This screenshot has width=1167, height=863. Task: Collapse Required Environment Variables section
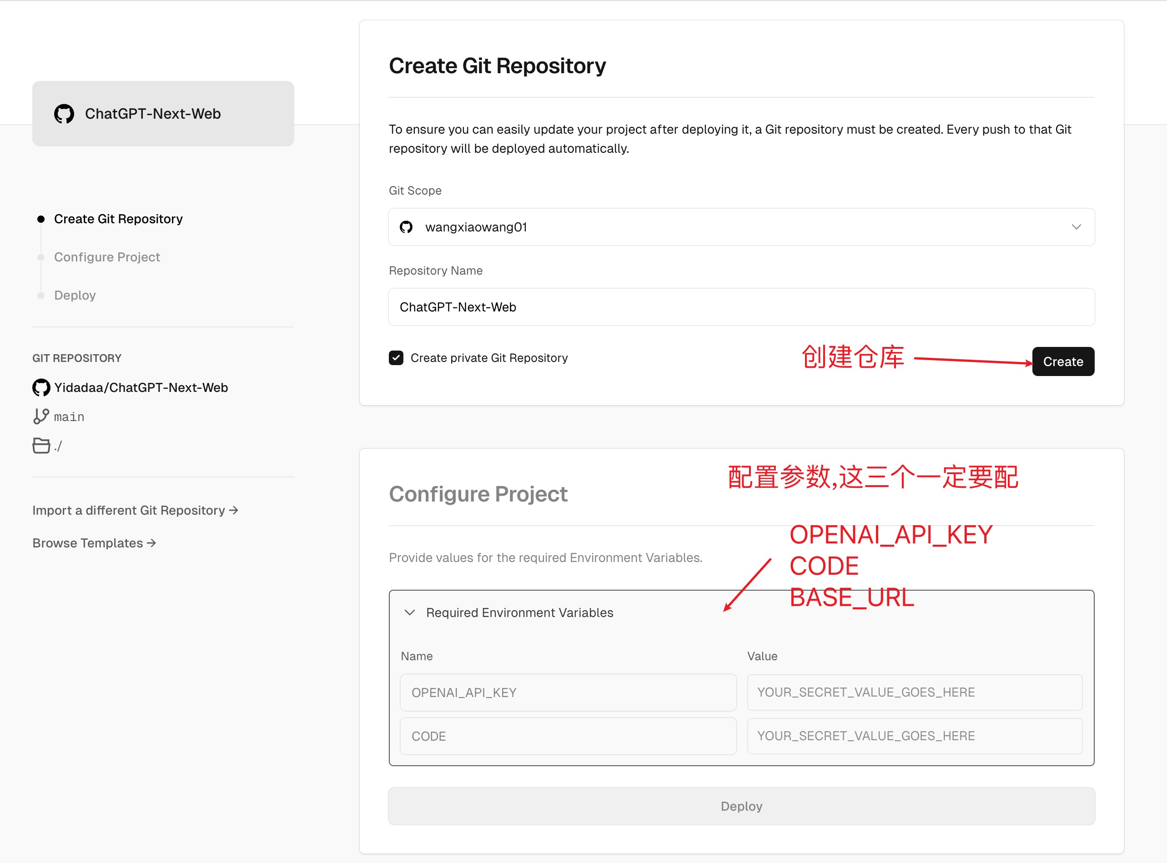(410, 612)
